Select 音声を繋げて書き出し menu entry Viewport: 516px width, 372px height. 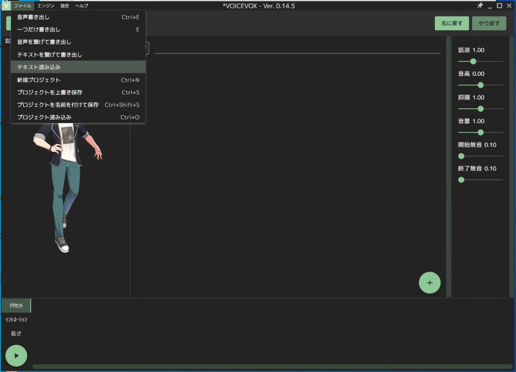click(78, 42)
